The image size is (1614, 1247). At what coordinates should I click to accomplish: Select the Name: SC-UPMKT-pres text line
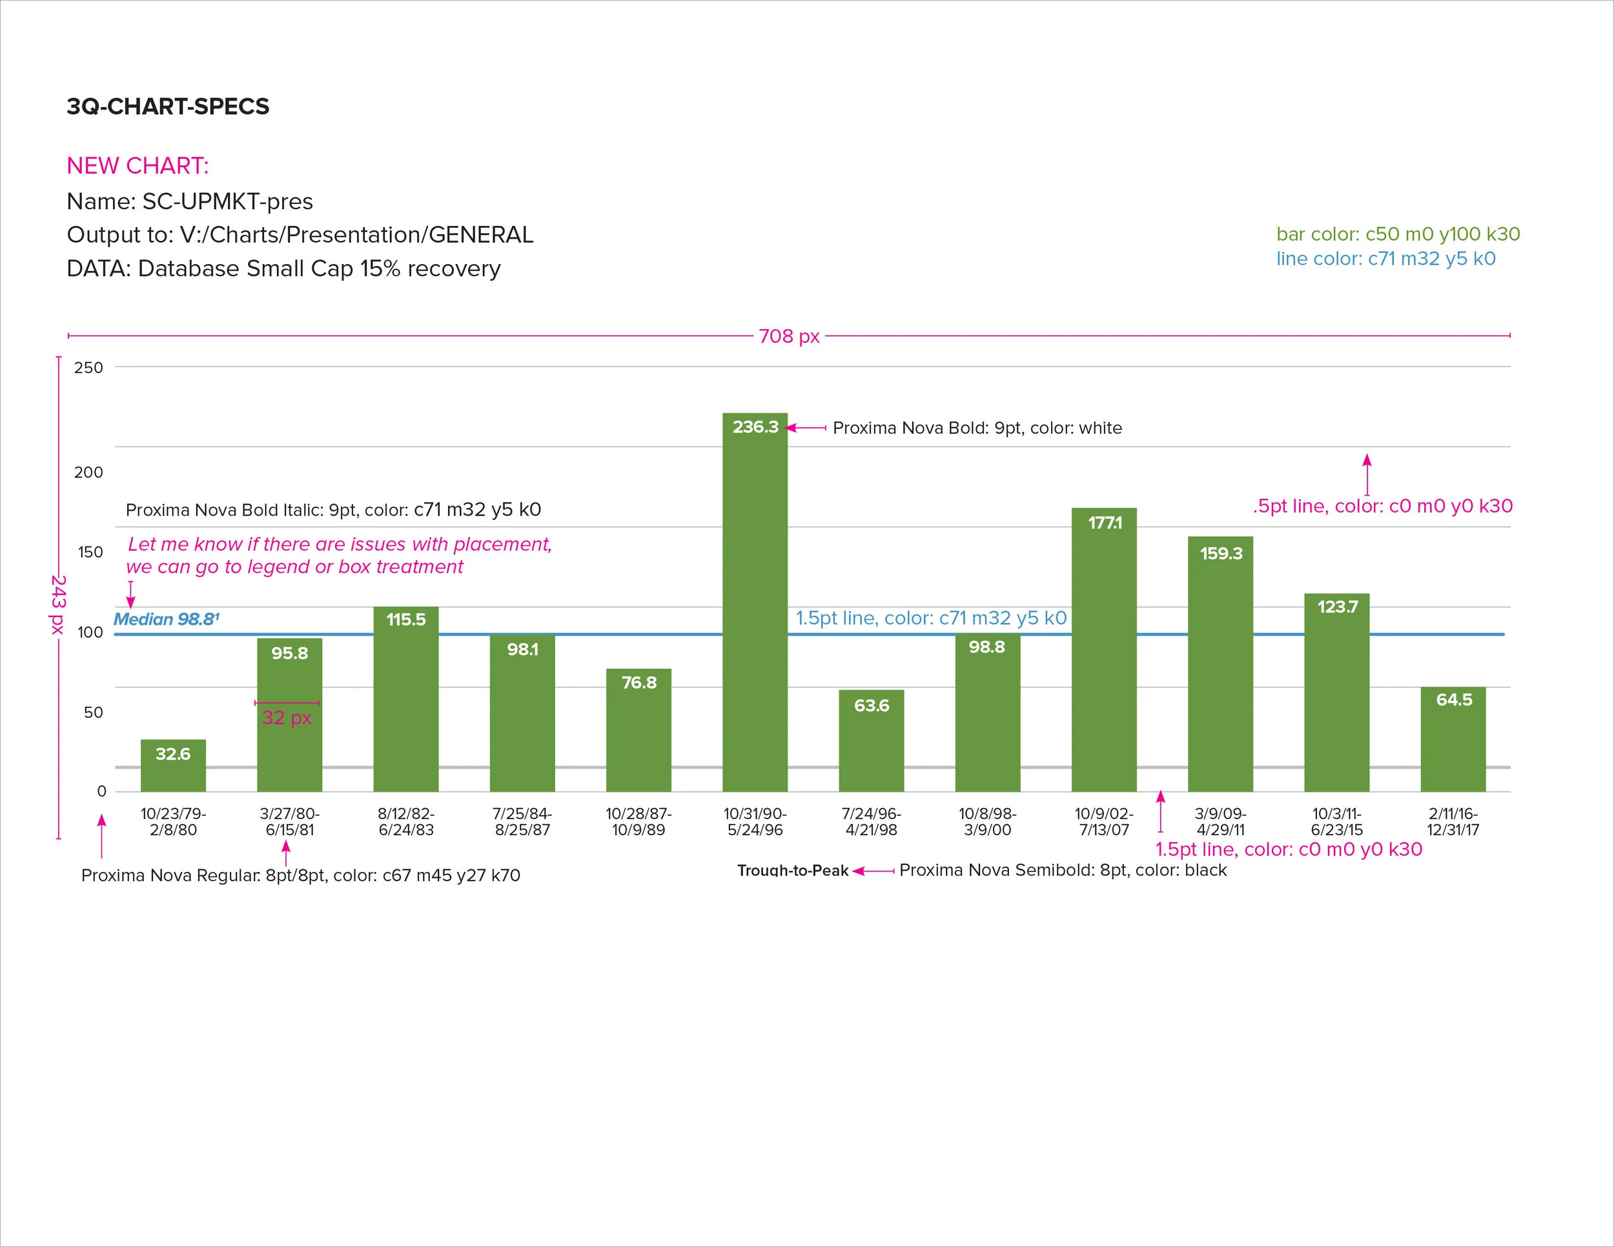click(x=190, y=201)
